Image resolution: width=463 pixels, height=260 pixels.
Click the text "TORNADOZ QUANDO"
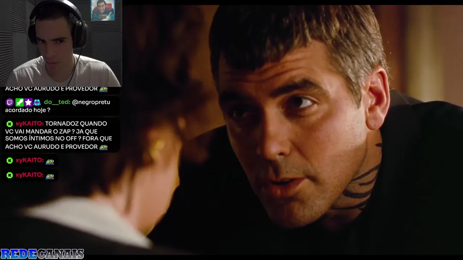(x=76, y=123)
